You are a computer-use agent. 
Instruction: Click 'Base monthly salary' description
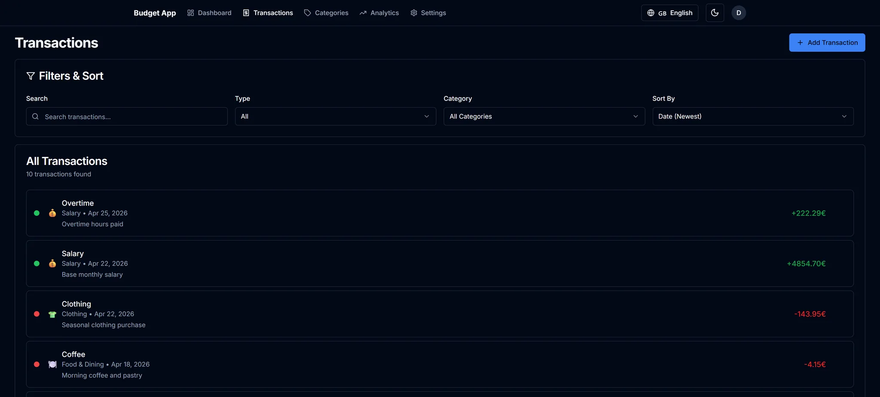pyautogui.click(x=92, y=275)
